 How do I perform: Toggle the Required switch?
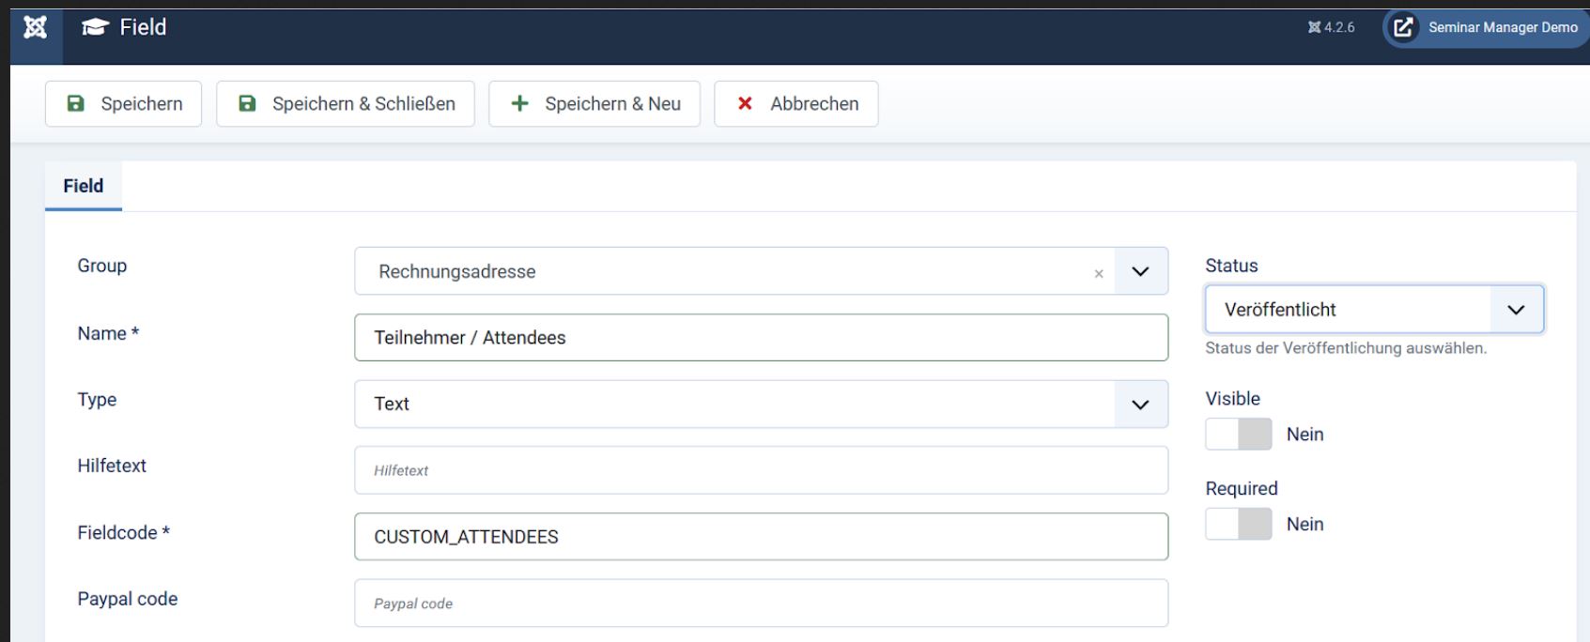1238,525
